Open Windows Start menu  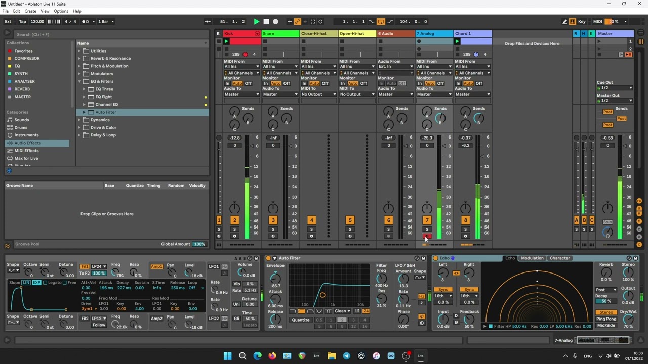[227, 356]
